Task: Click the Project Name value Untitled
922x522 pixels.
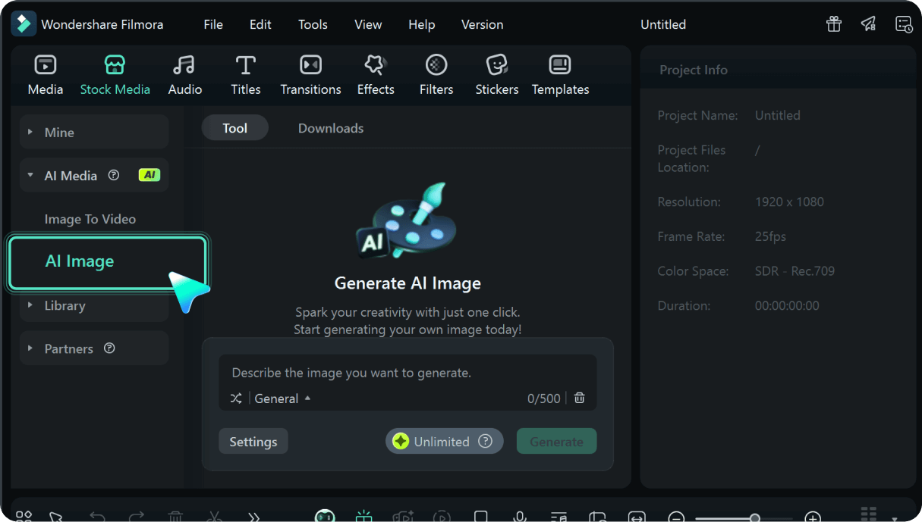Action: (x=778, y=115)
